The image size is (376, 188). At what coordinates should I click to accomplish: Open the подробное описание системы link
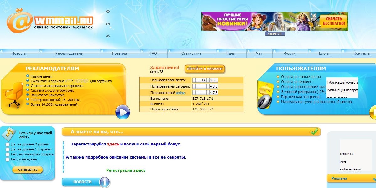(126, 157)
